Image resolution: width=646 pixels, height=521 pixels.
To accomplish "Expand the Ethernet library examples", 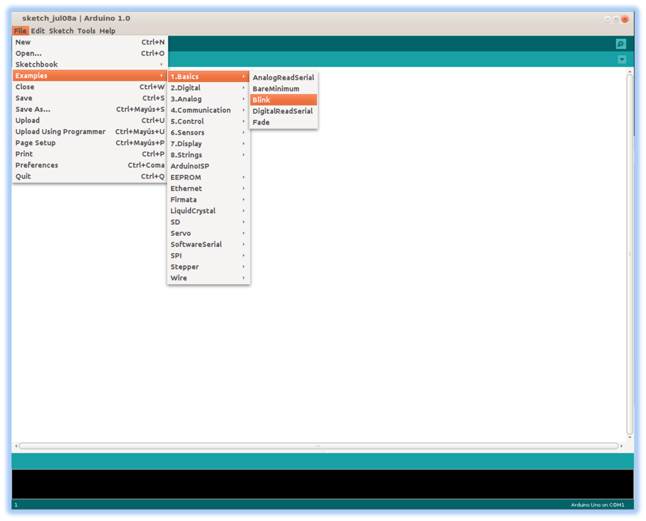I will (209, 188).
